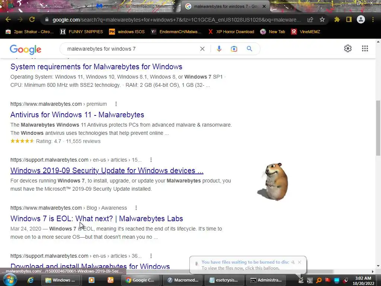This screenshot has height=286, width=381.
Task: Open the Chrome extensions puzzle icon
Action: pos(337,20)
